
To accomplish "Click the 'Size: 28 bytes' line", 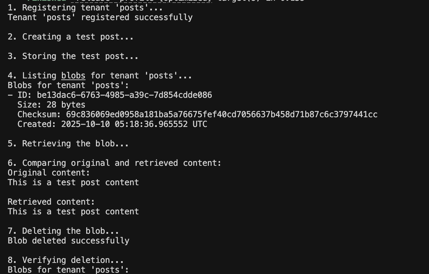I will click(x=51, y=105).
